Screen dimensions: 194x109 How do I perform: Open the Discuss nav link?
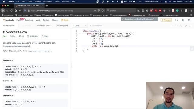point(55,20)
